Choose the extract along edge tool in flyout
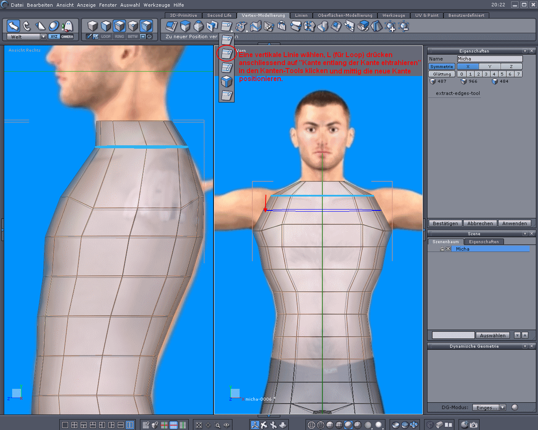Image resolution: width=538 pixels, height=430 pixels. point(227,53)
